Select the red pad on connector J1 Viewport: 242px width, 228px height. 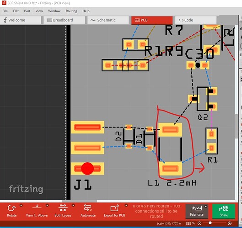point(87,169)
